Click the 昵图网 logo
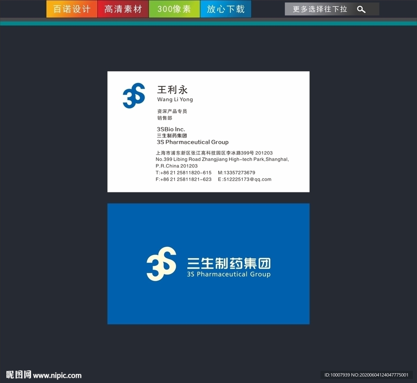The width and height of the screenshot is (417, 383). click(19, 375)
